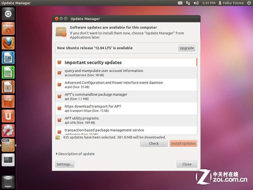Open Settings... button
The image size is (253, 190).
pos(65,164)
